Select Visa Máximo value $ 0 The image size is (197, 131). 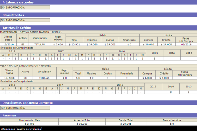click(x=92, y=78)
